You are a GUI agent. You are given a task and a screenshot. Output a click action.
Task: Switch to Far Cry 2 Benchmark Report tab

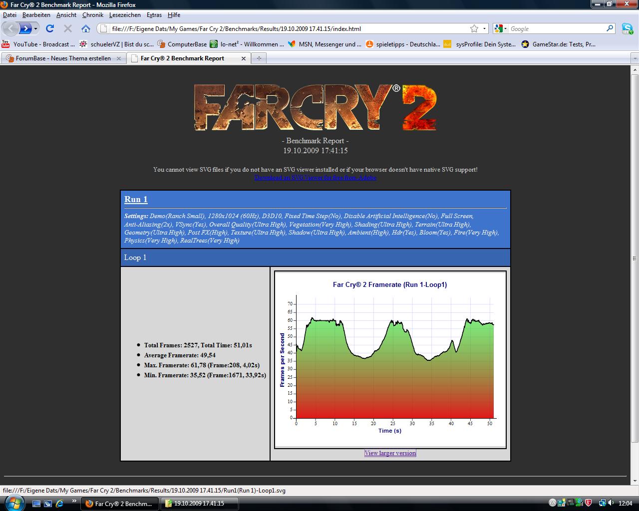pyautogui.click(x=188, y=58)
